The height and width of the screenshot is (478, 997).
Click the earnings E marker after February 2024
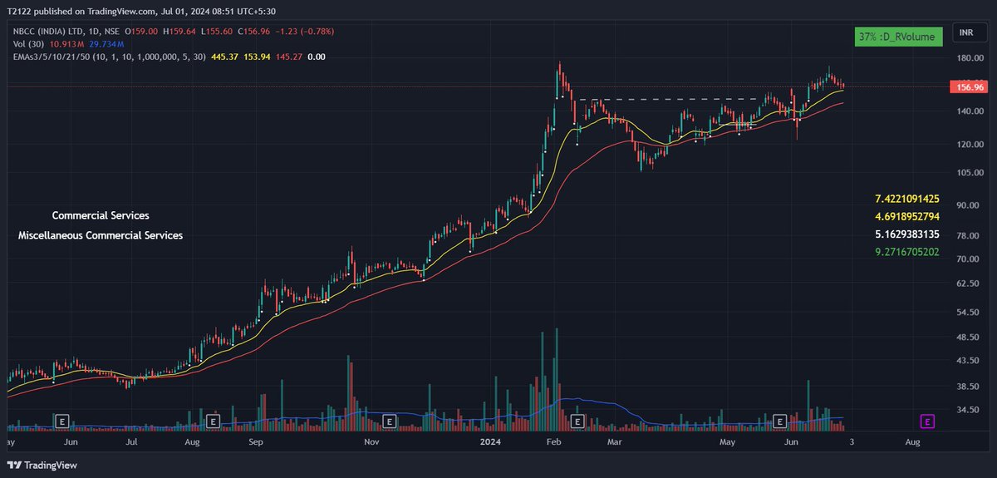(579, 421)
